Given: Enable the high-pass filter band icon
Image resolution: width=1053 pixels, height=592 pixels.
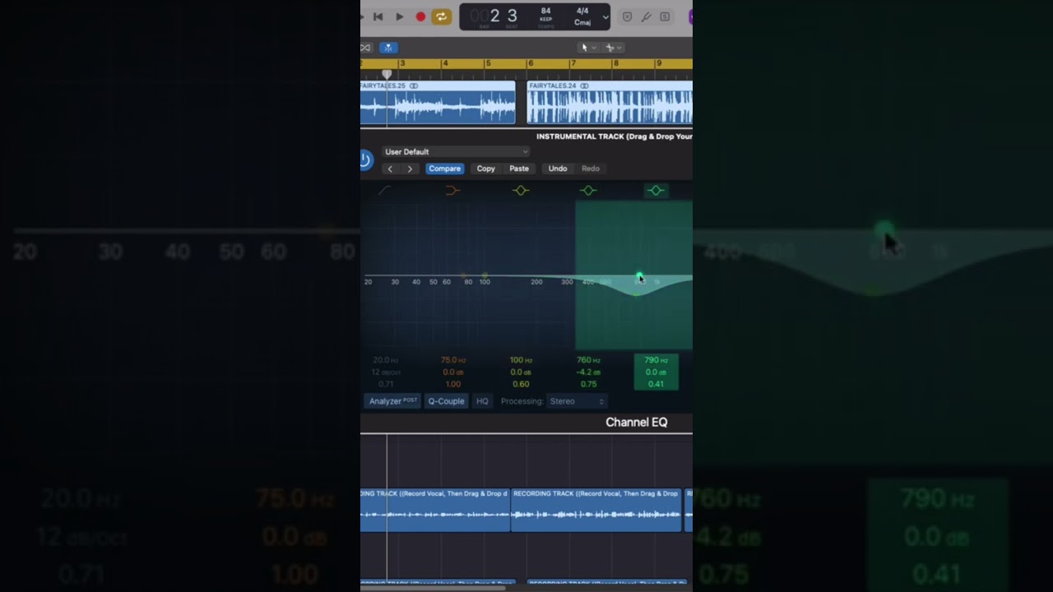Looking at the screenshot, I should pyautogui.click(x=385, y=191).
